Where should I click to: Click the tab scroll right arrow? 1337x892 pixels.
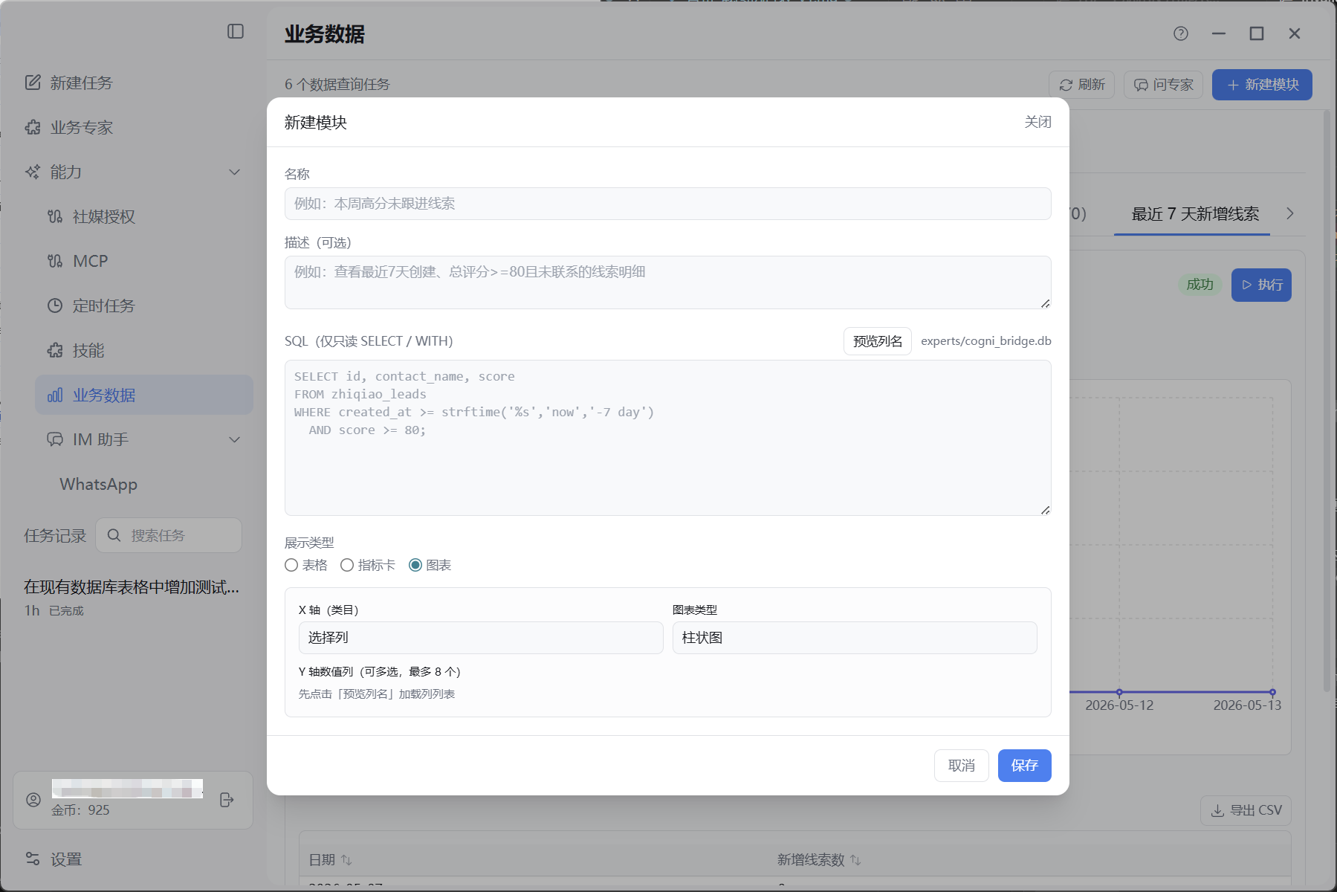[x=1290, y=213]
